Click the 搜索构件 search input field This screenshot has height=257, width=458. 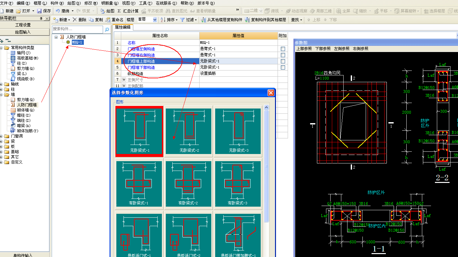tap(78, 30)
